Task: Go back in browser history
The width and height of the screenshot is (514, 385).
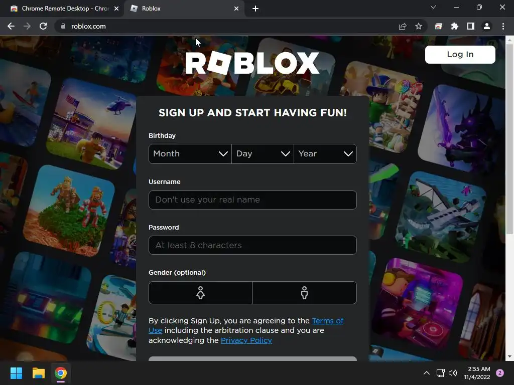Action: click(x=11, y=26)
